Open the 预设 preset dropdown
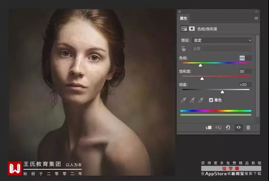This screenshot has height=181, width=269. (222, 40)
